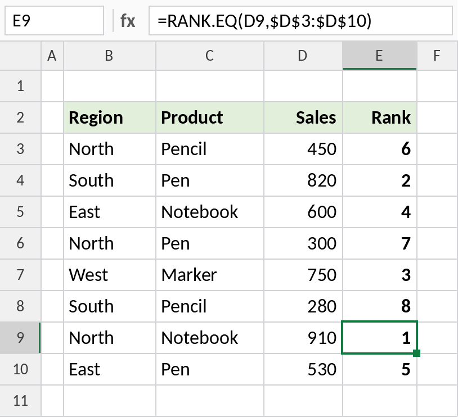Click Pen in row 4
The image size is (458, 417).
pos(210,180)
